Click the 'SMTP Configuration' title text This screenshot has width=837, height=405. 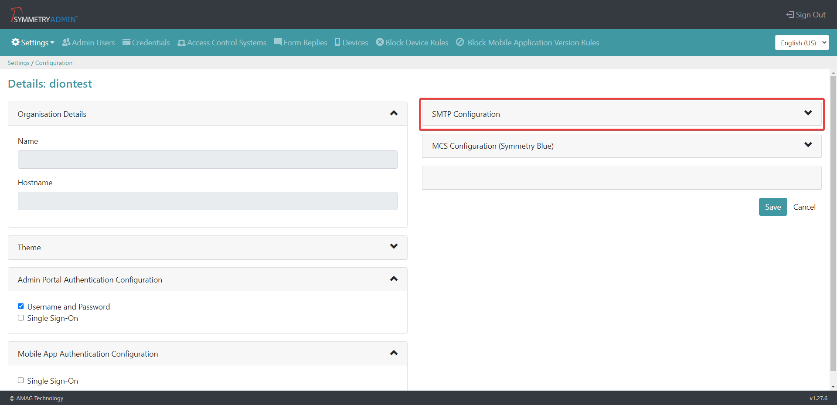(x=466, y=114)
